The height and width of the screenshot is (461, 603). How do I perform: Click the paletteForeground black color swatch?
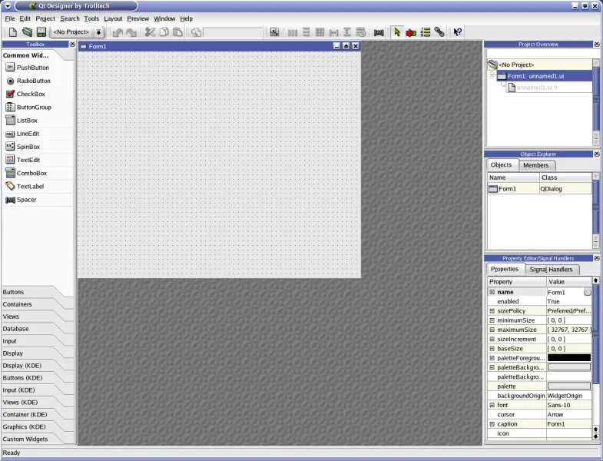tap(569, 357)
